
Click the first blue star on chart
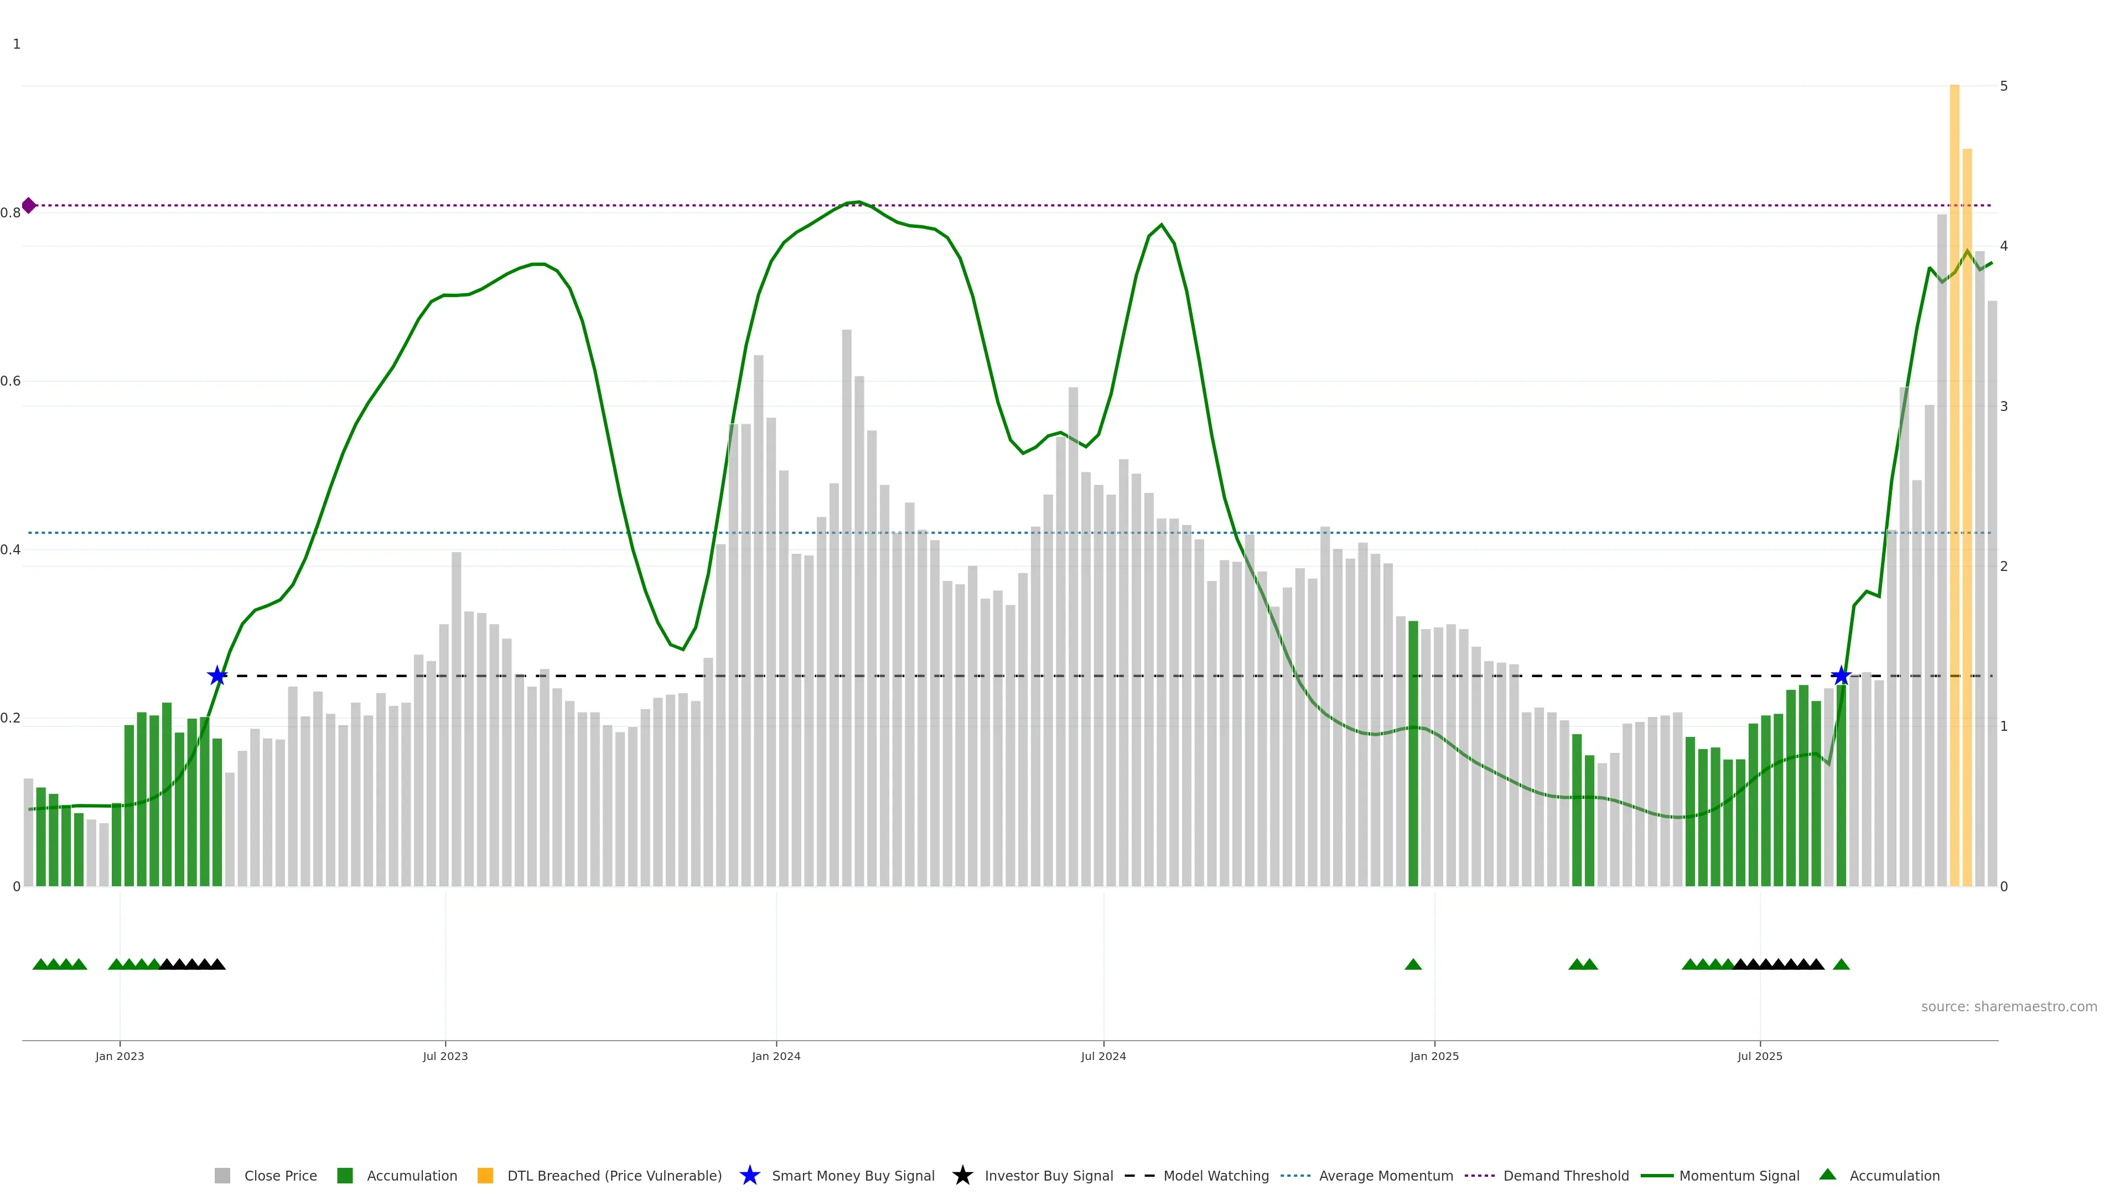coord(217,676)
